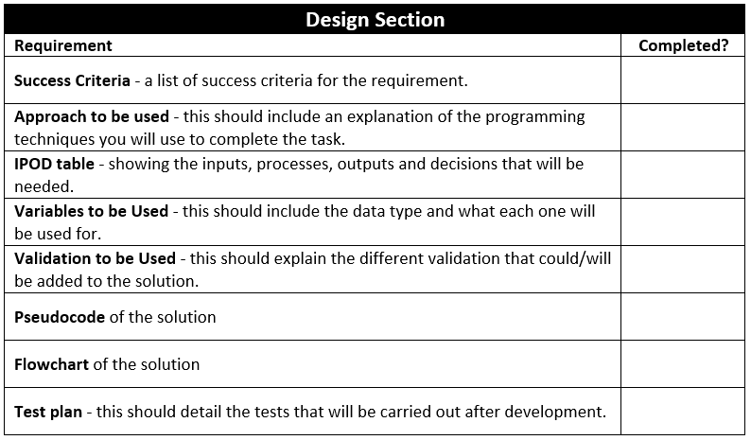This screenshot has height=440, width=751.
Task: Click the bold 'IPOD table' label
Action: click(x=54, y=164)
